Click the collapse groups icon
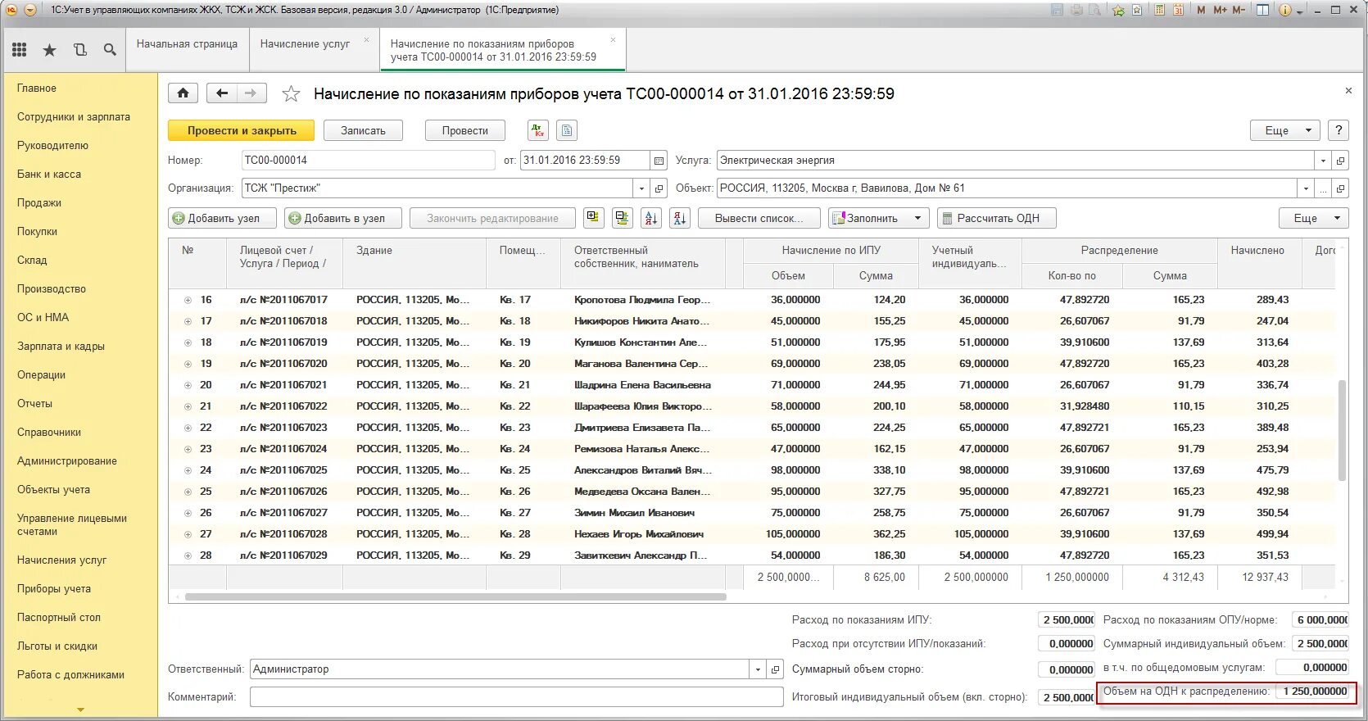1368x721 pixels. (x=623, y=218)
